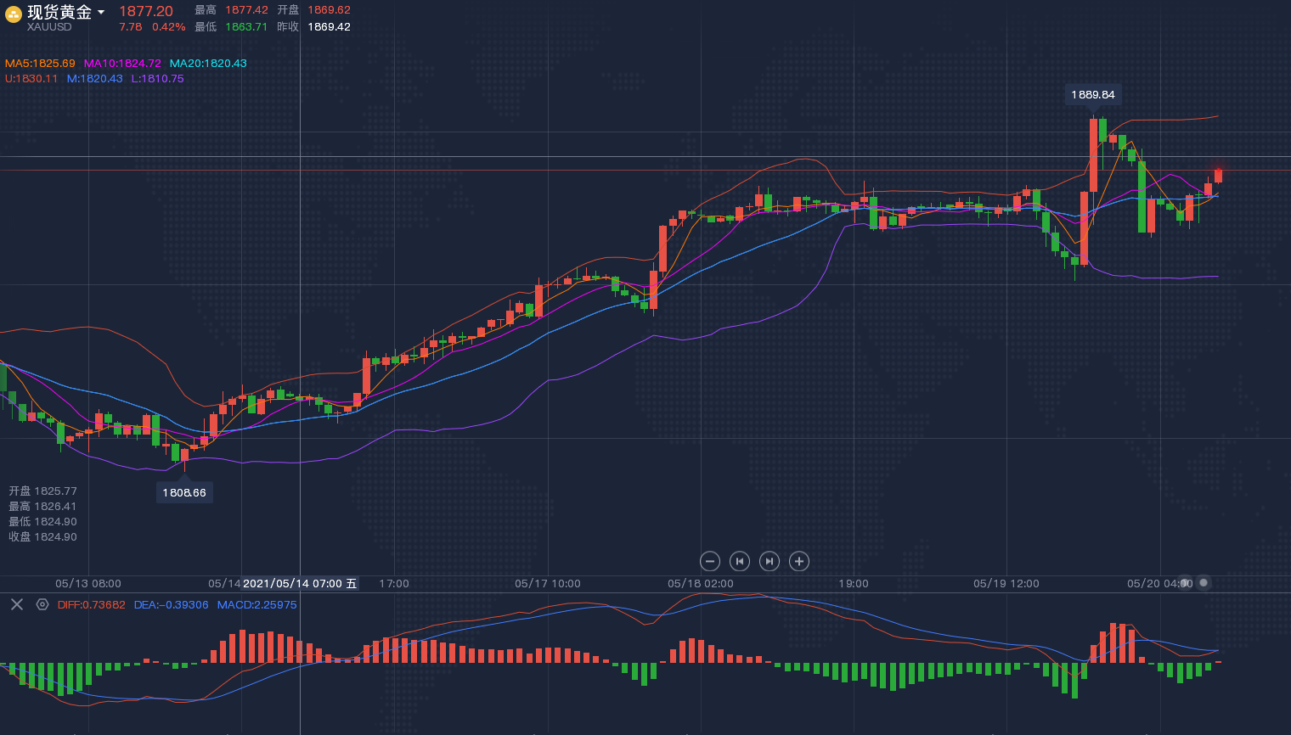Jump to the earliest candles with skip-back button
The width and height of the screenshot is (1291, 735).
click(740, 561)
